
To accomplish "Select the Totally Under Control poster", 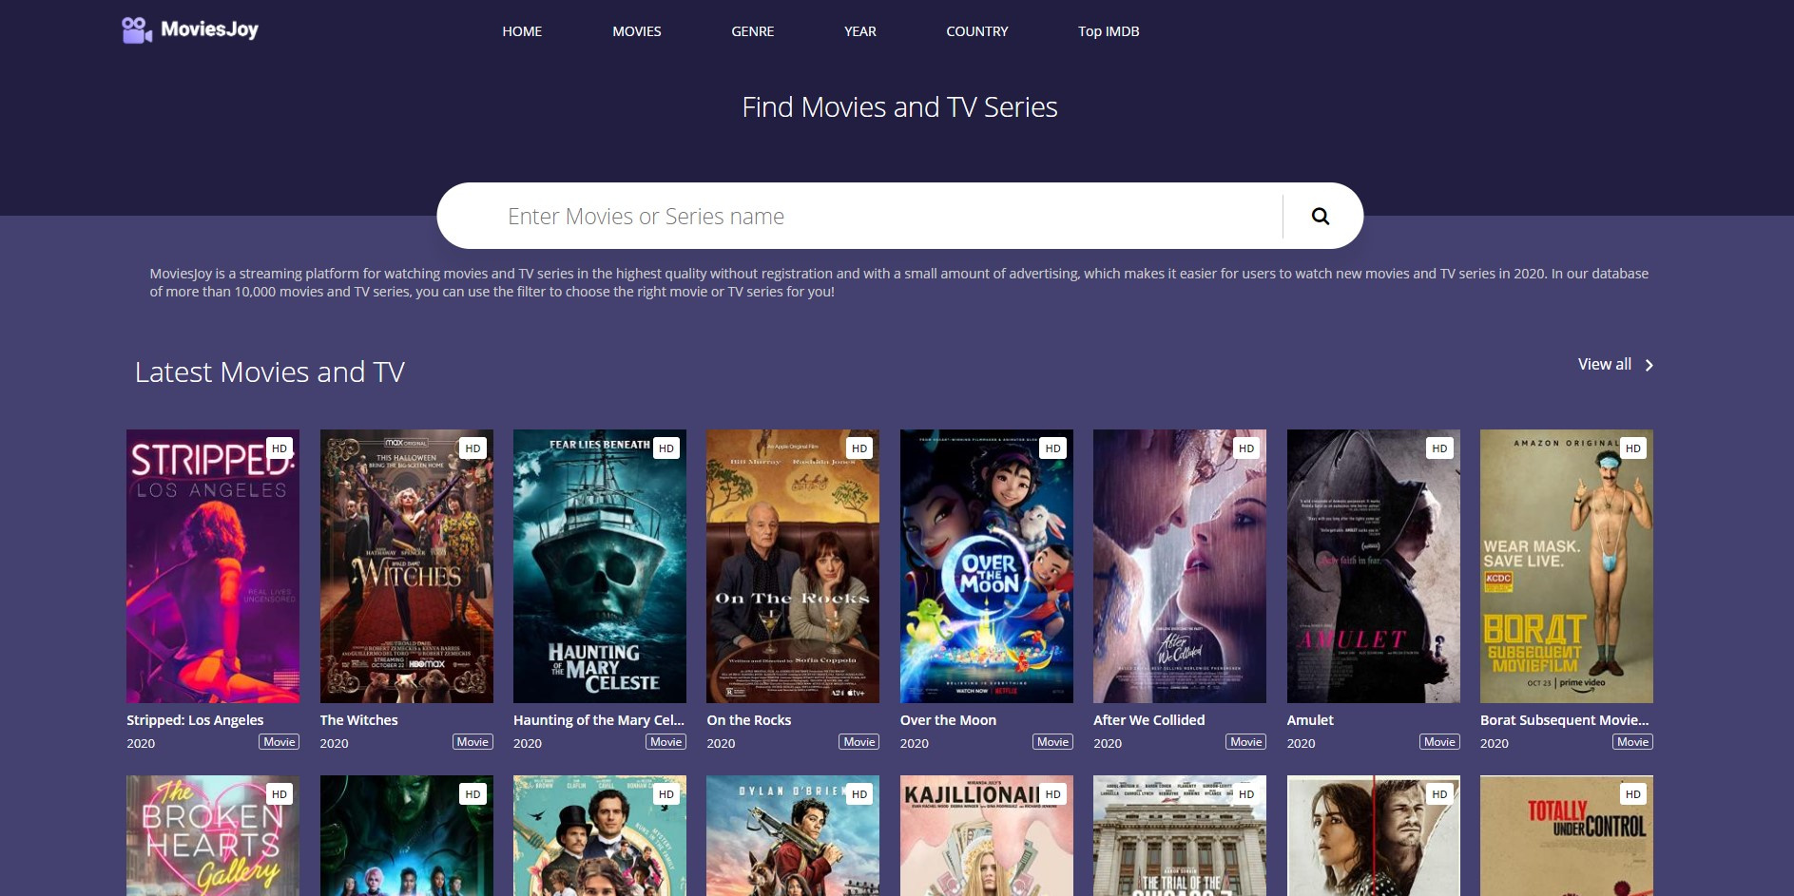I will pyautogui.click(x=1567, y=836).
